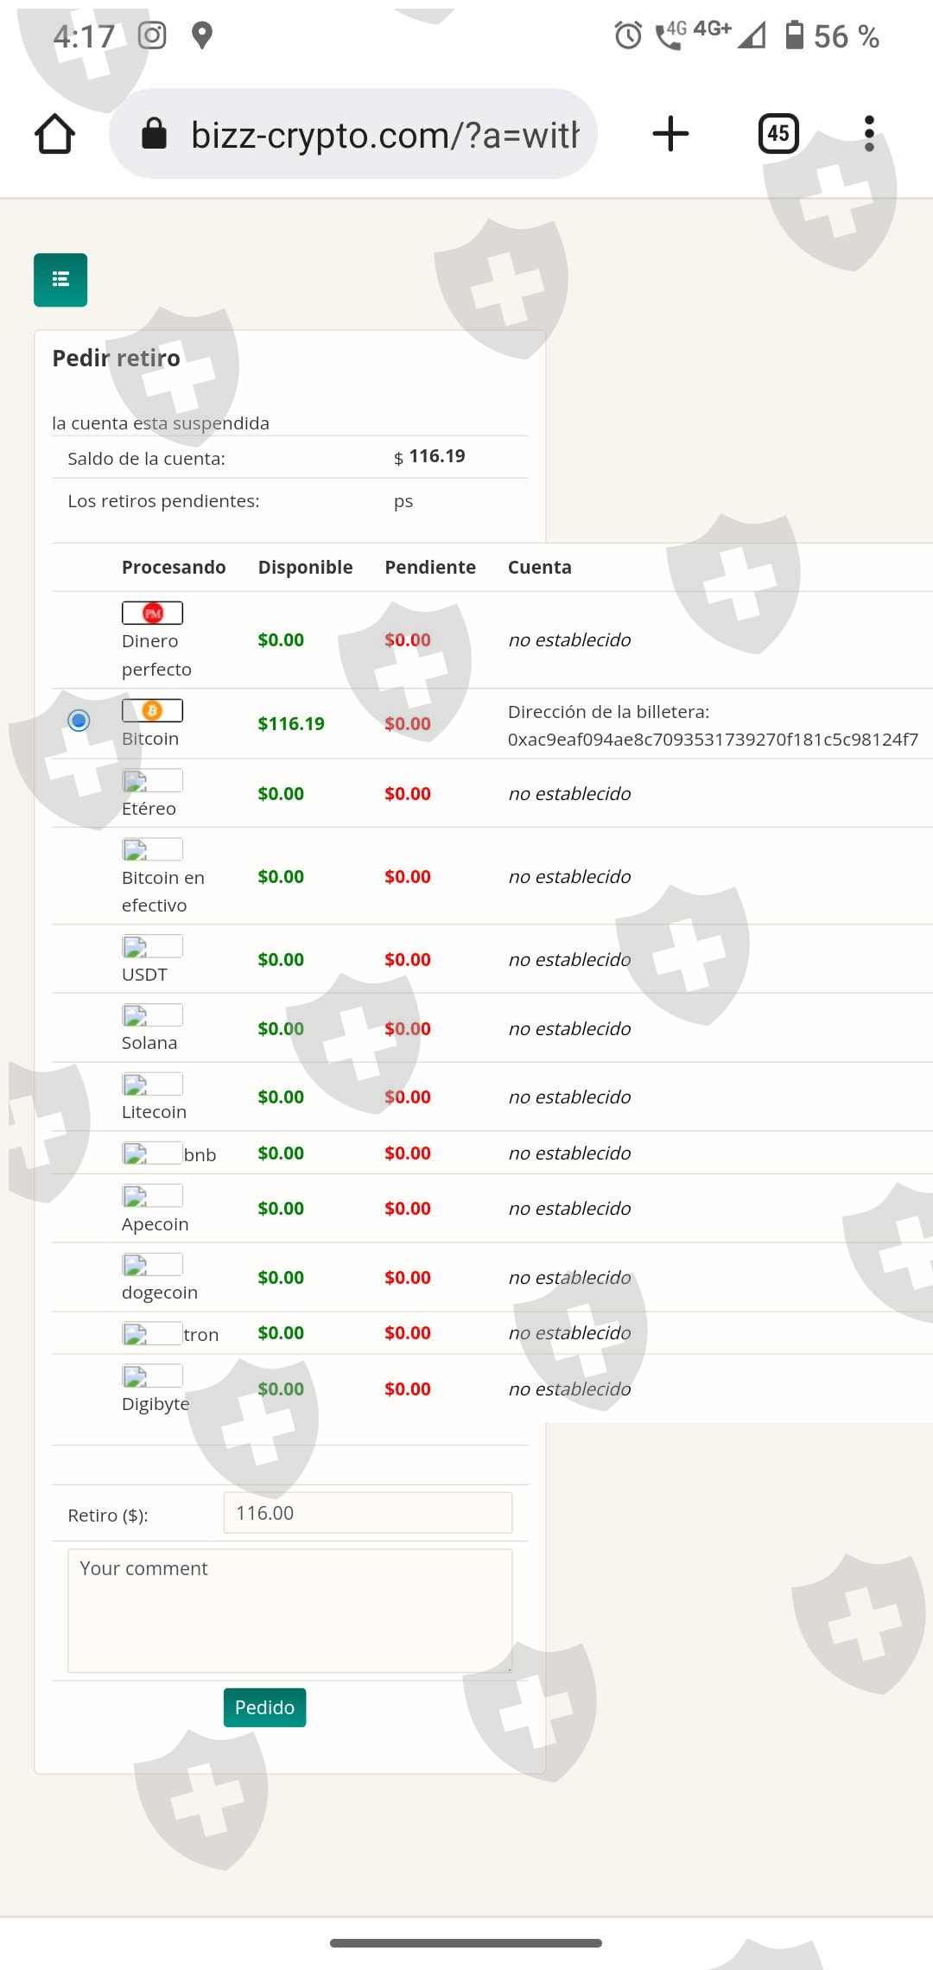Tap the Cuenta column header
933x1970 pixels.
pos(540,567)
